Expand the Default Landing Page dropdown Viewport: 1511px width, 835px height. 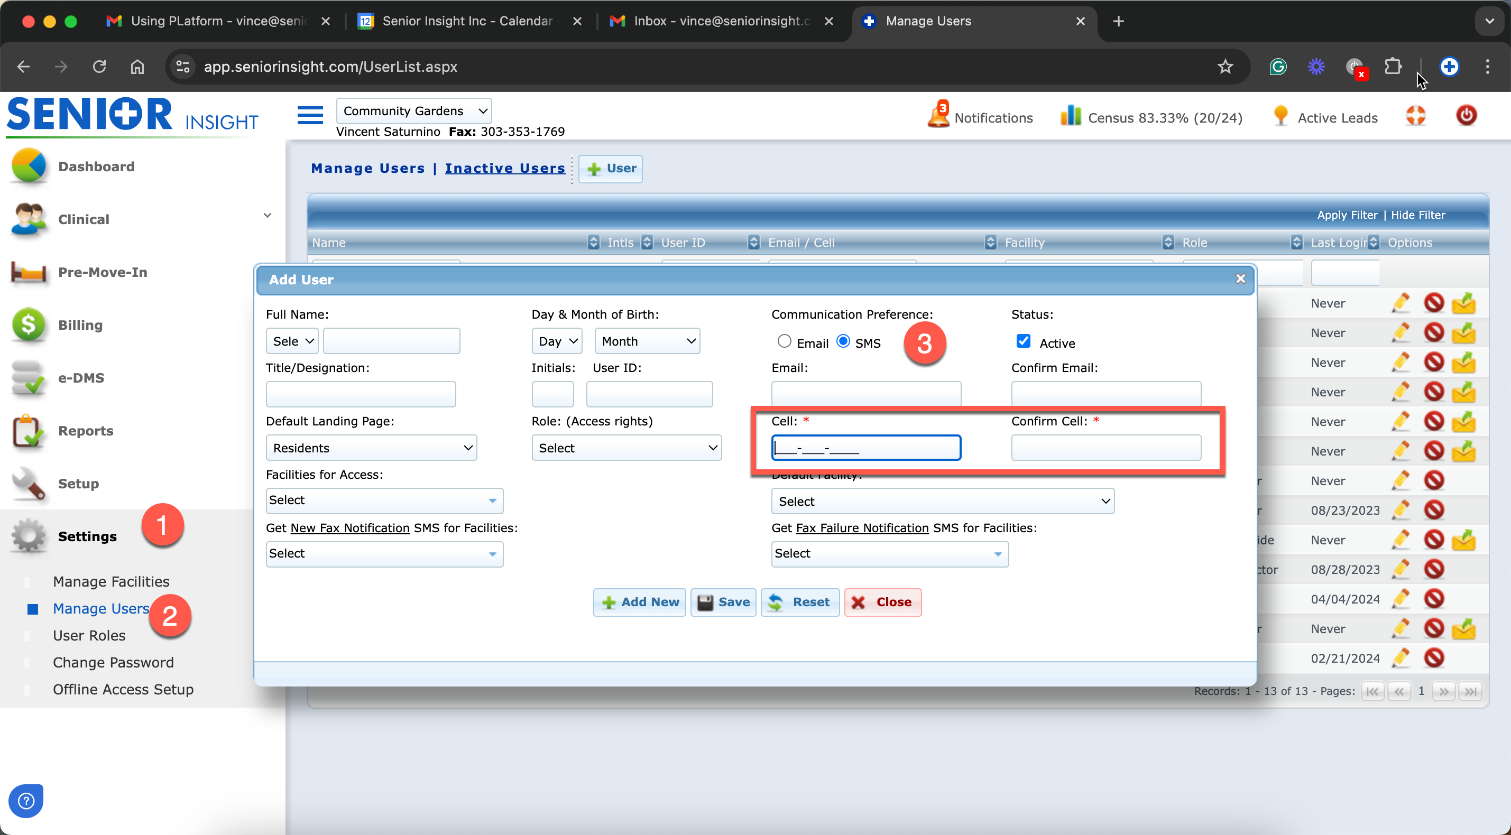point(371,448)
